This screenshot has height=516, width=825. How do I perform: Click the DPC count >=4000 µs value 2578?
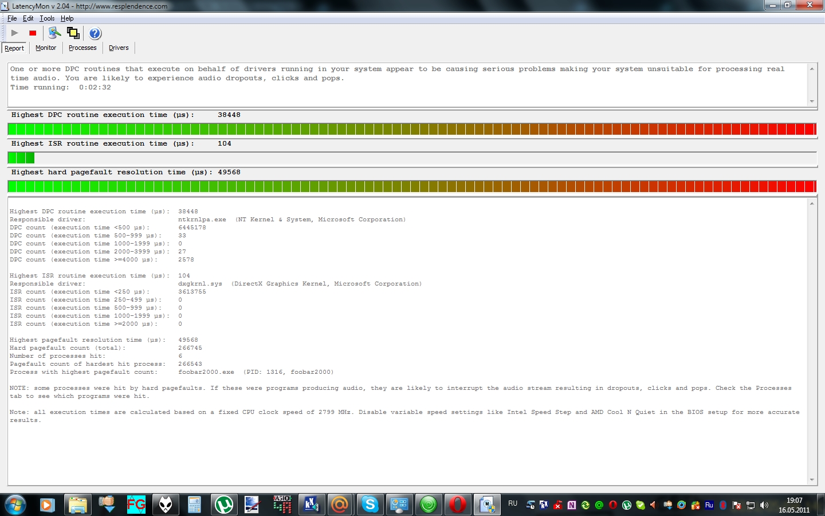click(x=186, y=260)
